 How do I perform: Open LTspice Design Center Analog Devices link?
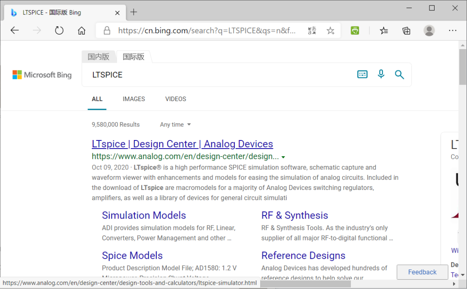click(182, 144)
